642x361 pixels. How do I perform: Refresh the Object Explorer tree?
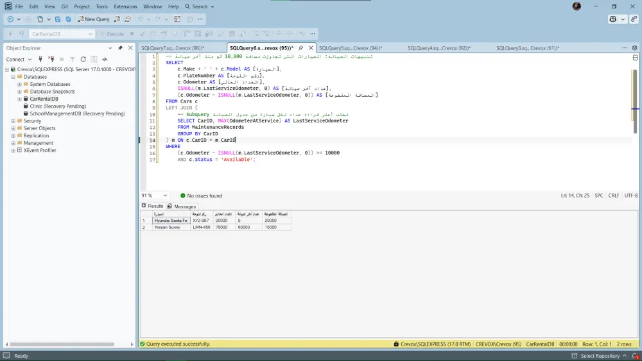pos(83,59)
